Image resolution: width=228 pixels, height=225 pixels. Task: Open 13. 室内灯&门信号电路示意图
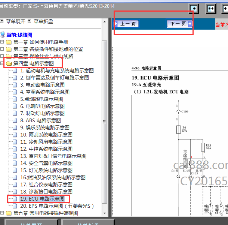pos(53,156)
